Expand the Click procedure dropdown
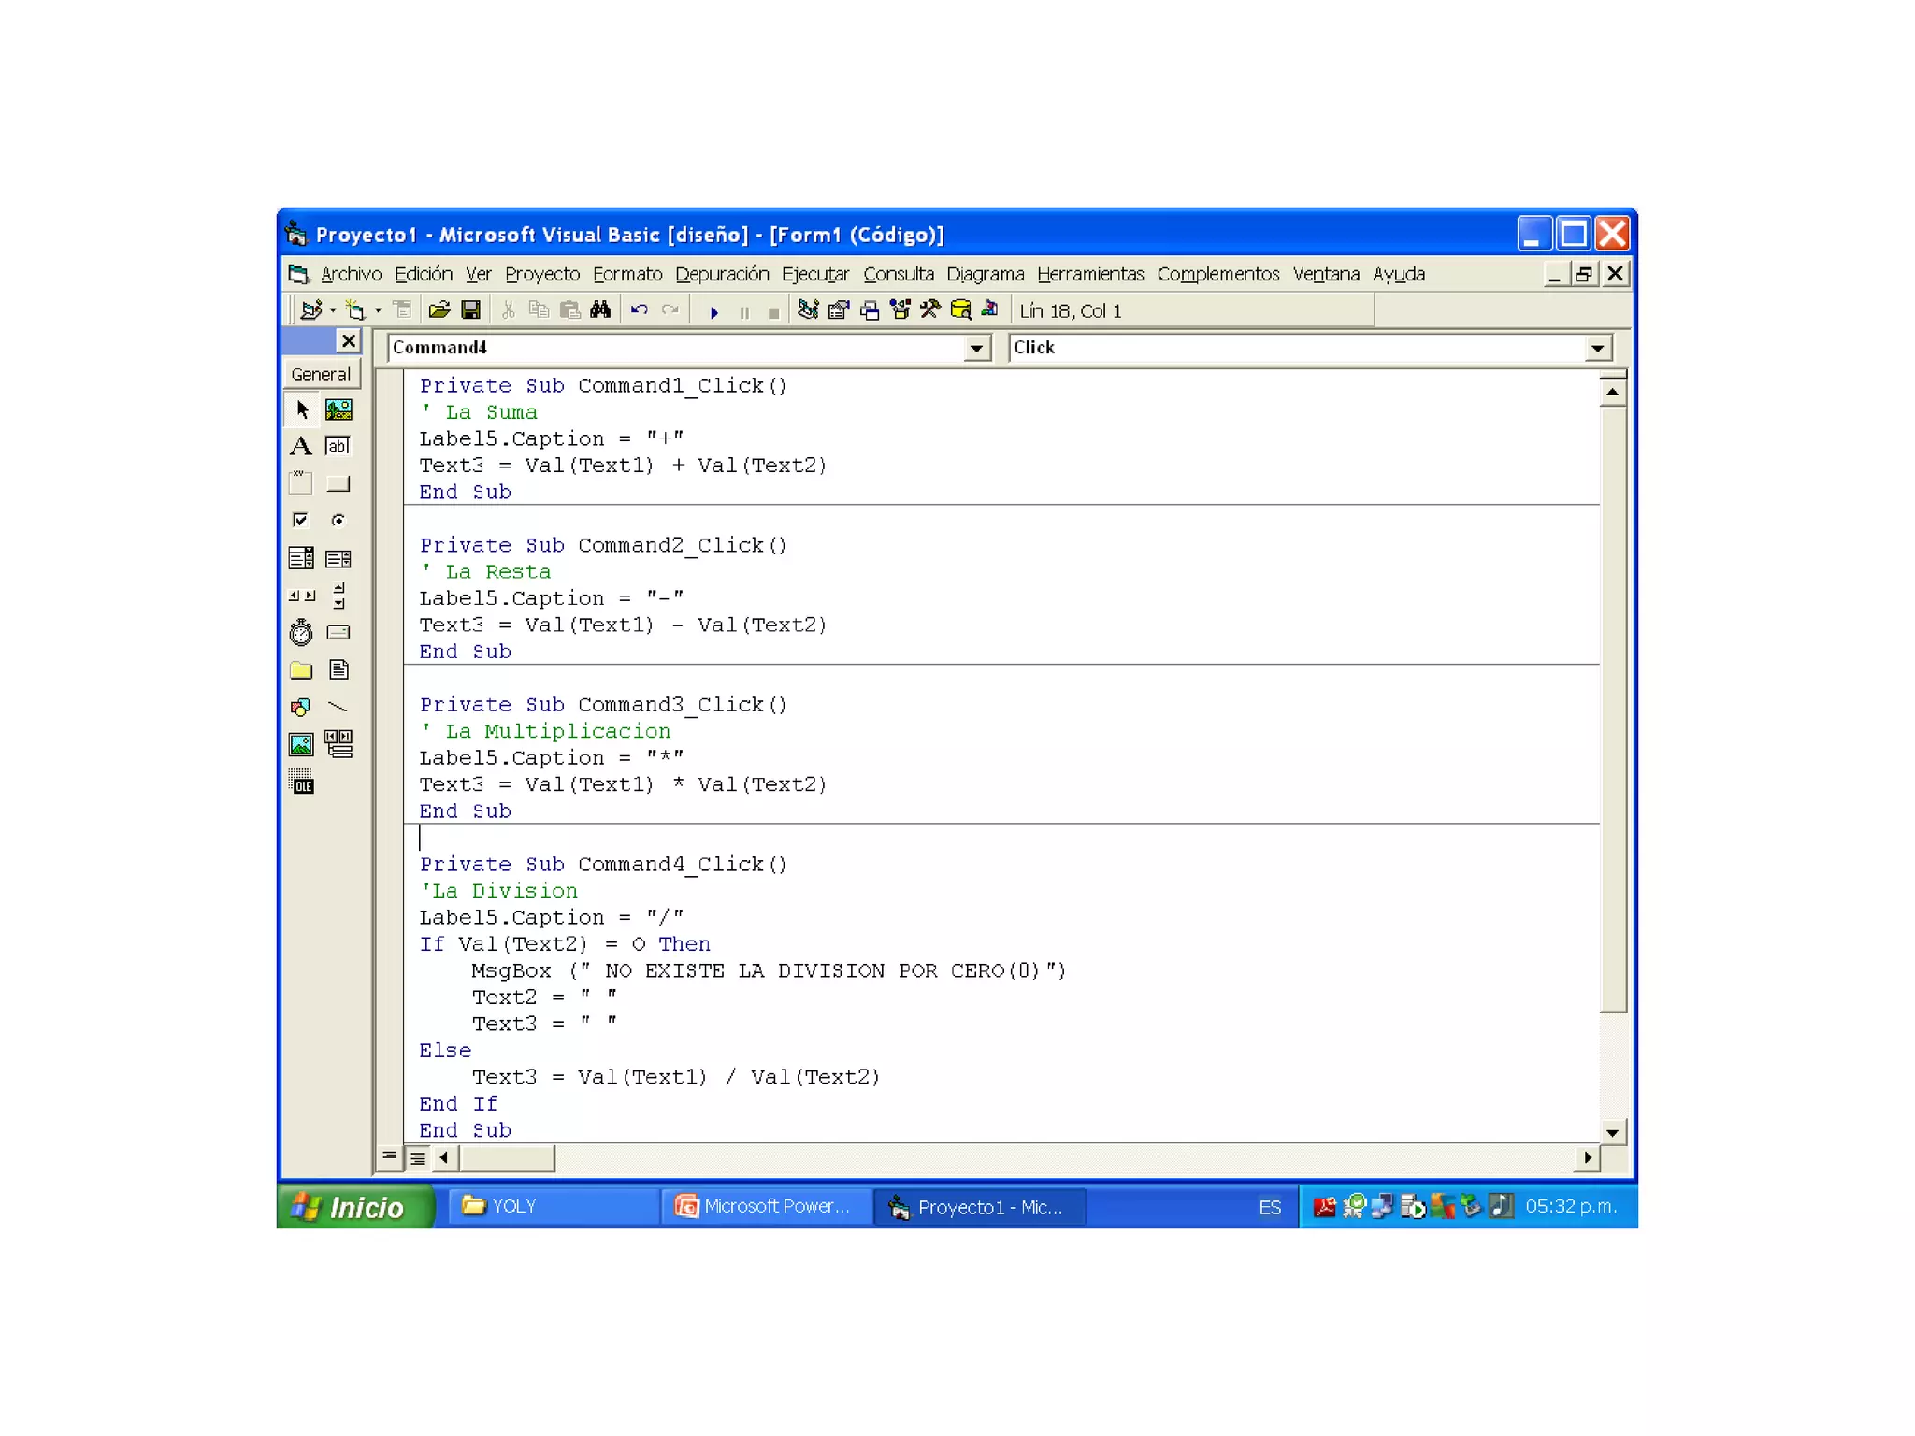 click(x=1597, y=348)
